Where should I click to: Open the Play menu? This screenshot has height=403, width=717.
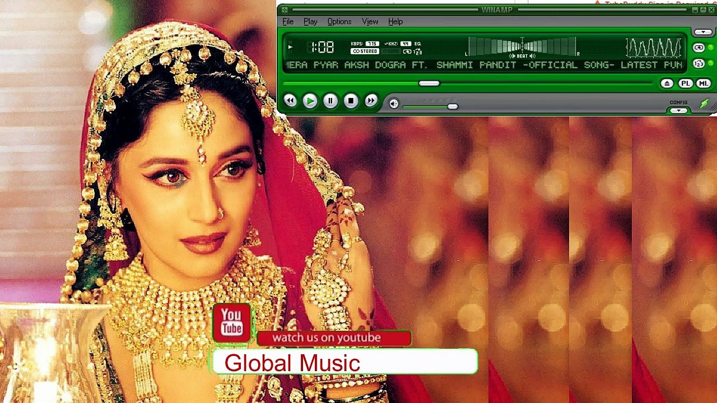[x=310, y=21]
